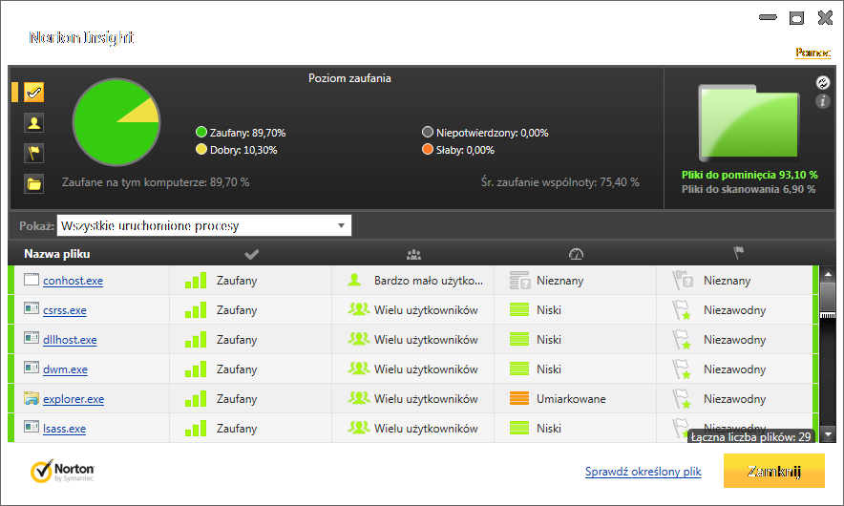Click the trust bars icon in conhost.exe row
This screenshot has width=844, height=506.
(196, 280)
